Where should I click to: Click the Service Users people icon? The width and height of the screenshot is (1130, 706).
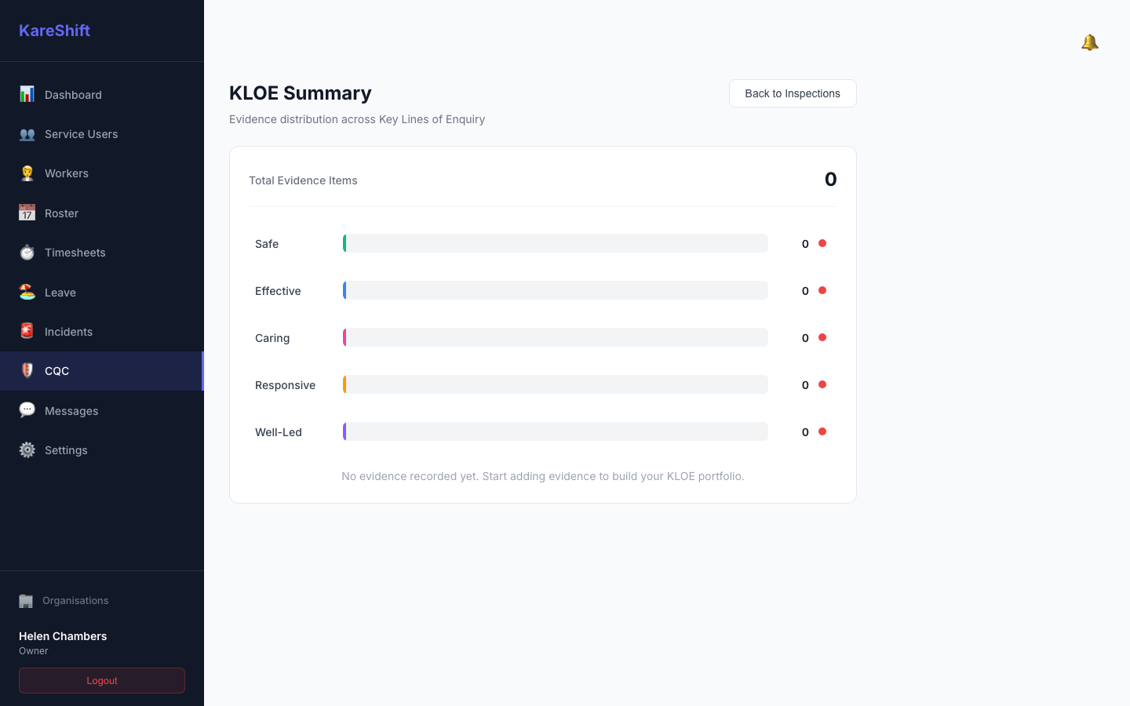27,134
